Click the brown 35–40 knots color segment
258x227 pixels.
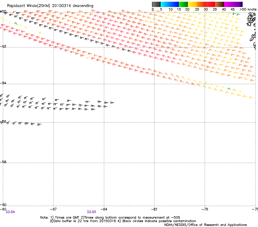[220, 4]
